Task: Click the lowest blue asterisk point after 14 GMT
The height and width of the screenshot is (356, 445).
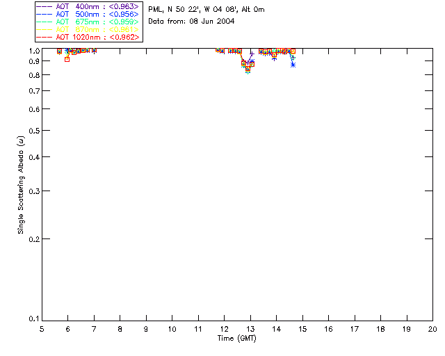Action: [293, 65]
